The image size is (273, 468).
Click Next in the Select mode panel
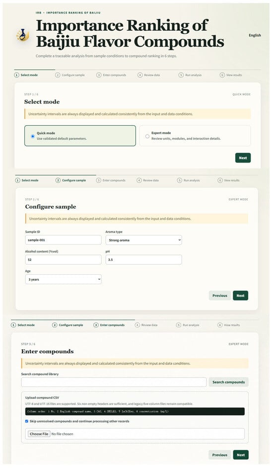(243, 158)
